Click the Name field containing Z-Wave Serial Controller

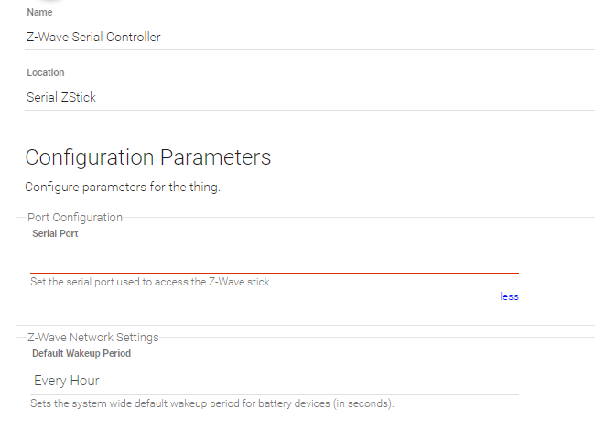(x=275, y=38)
